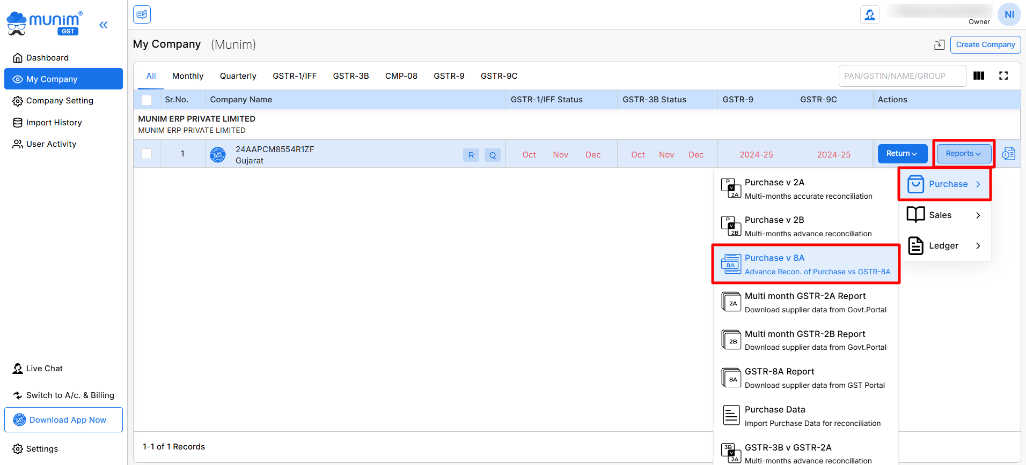Toggle the Q quarterly badge in row

492,155
